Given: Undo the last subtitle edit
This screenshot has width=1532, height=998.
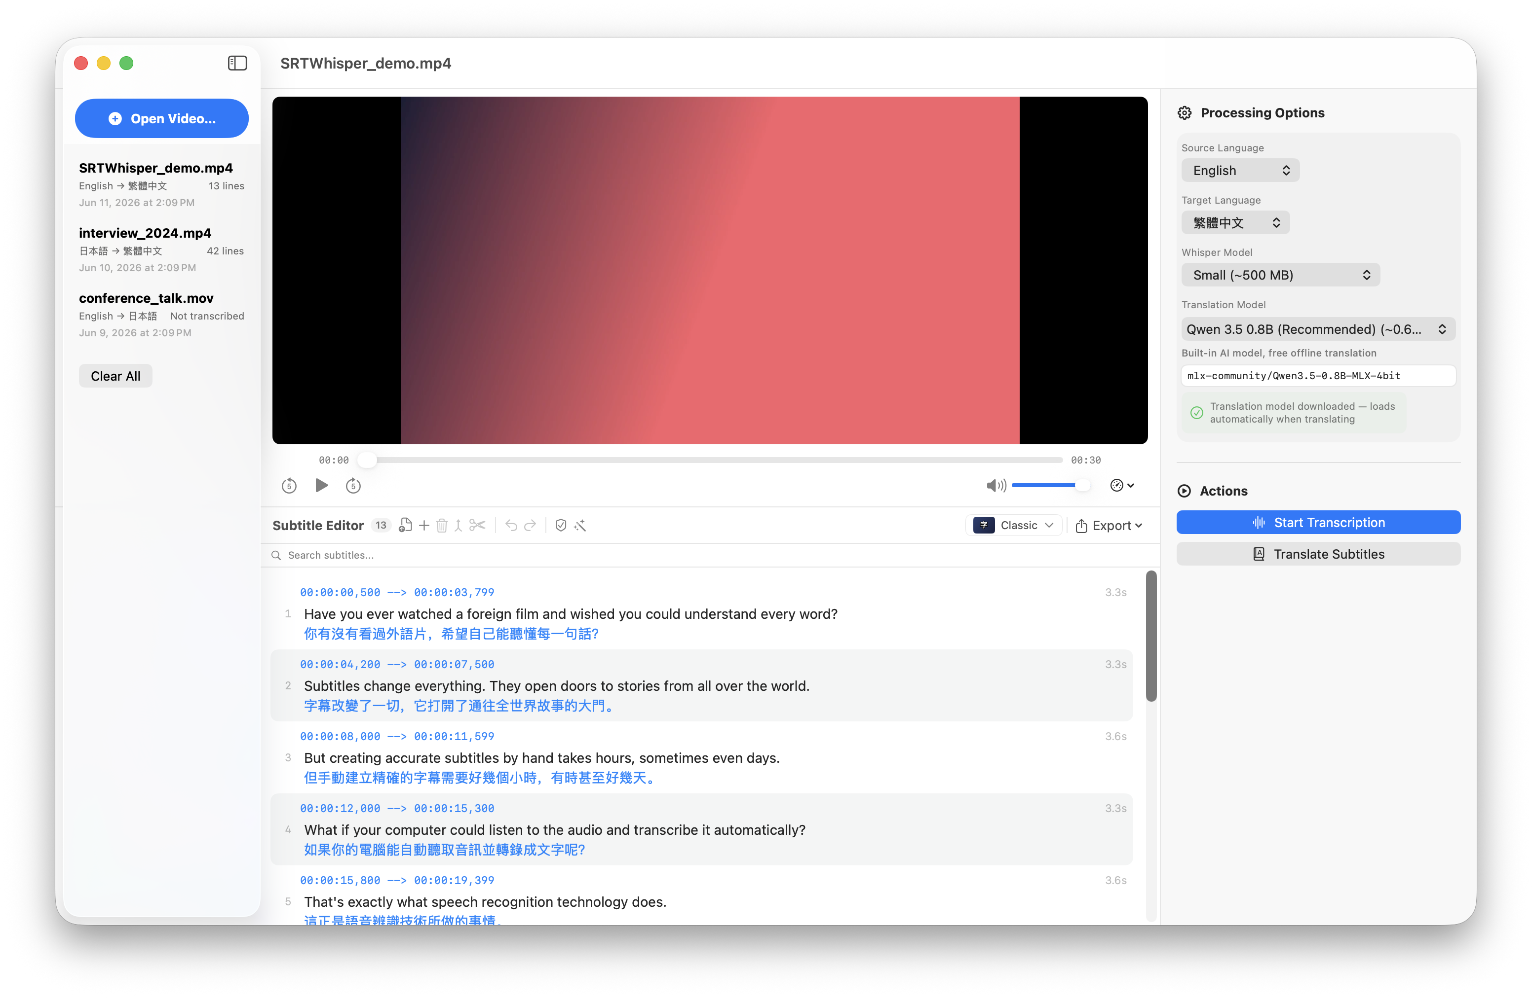Looking at the screenshot, I should (511, 525).
